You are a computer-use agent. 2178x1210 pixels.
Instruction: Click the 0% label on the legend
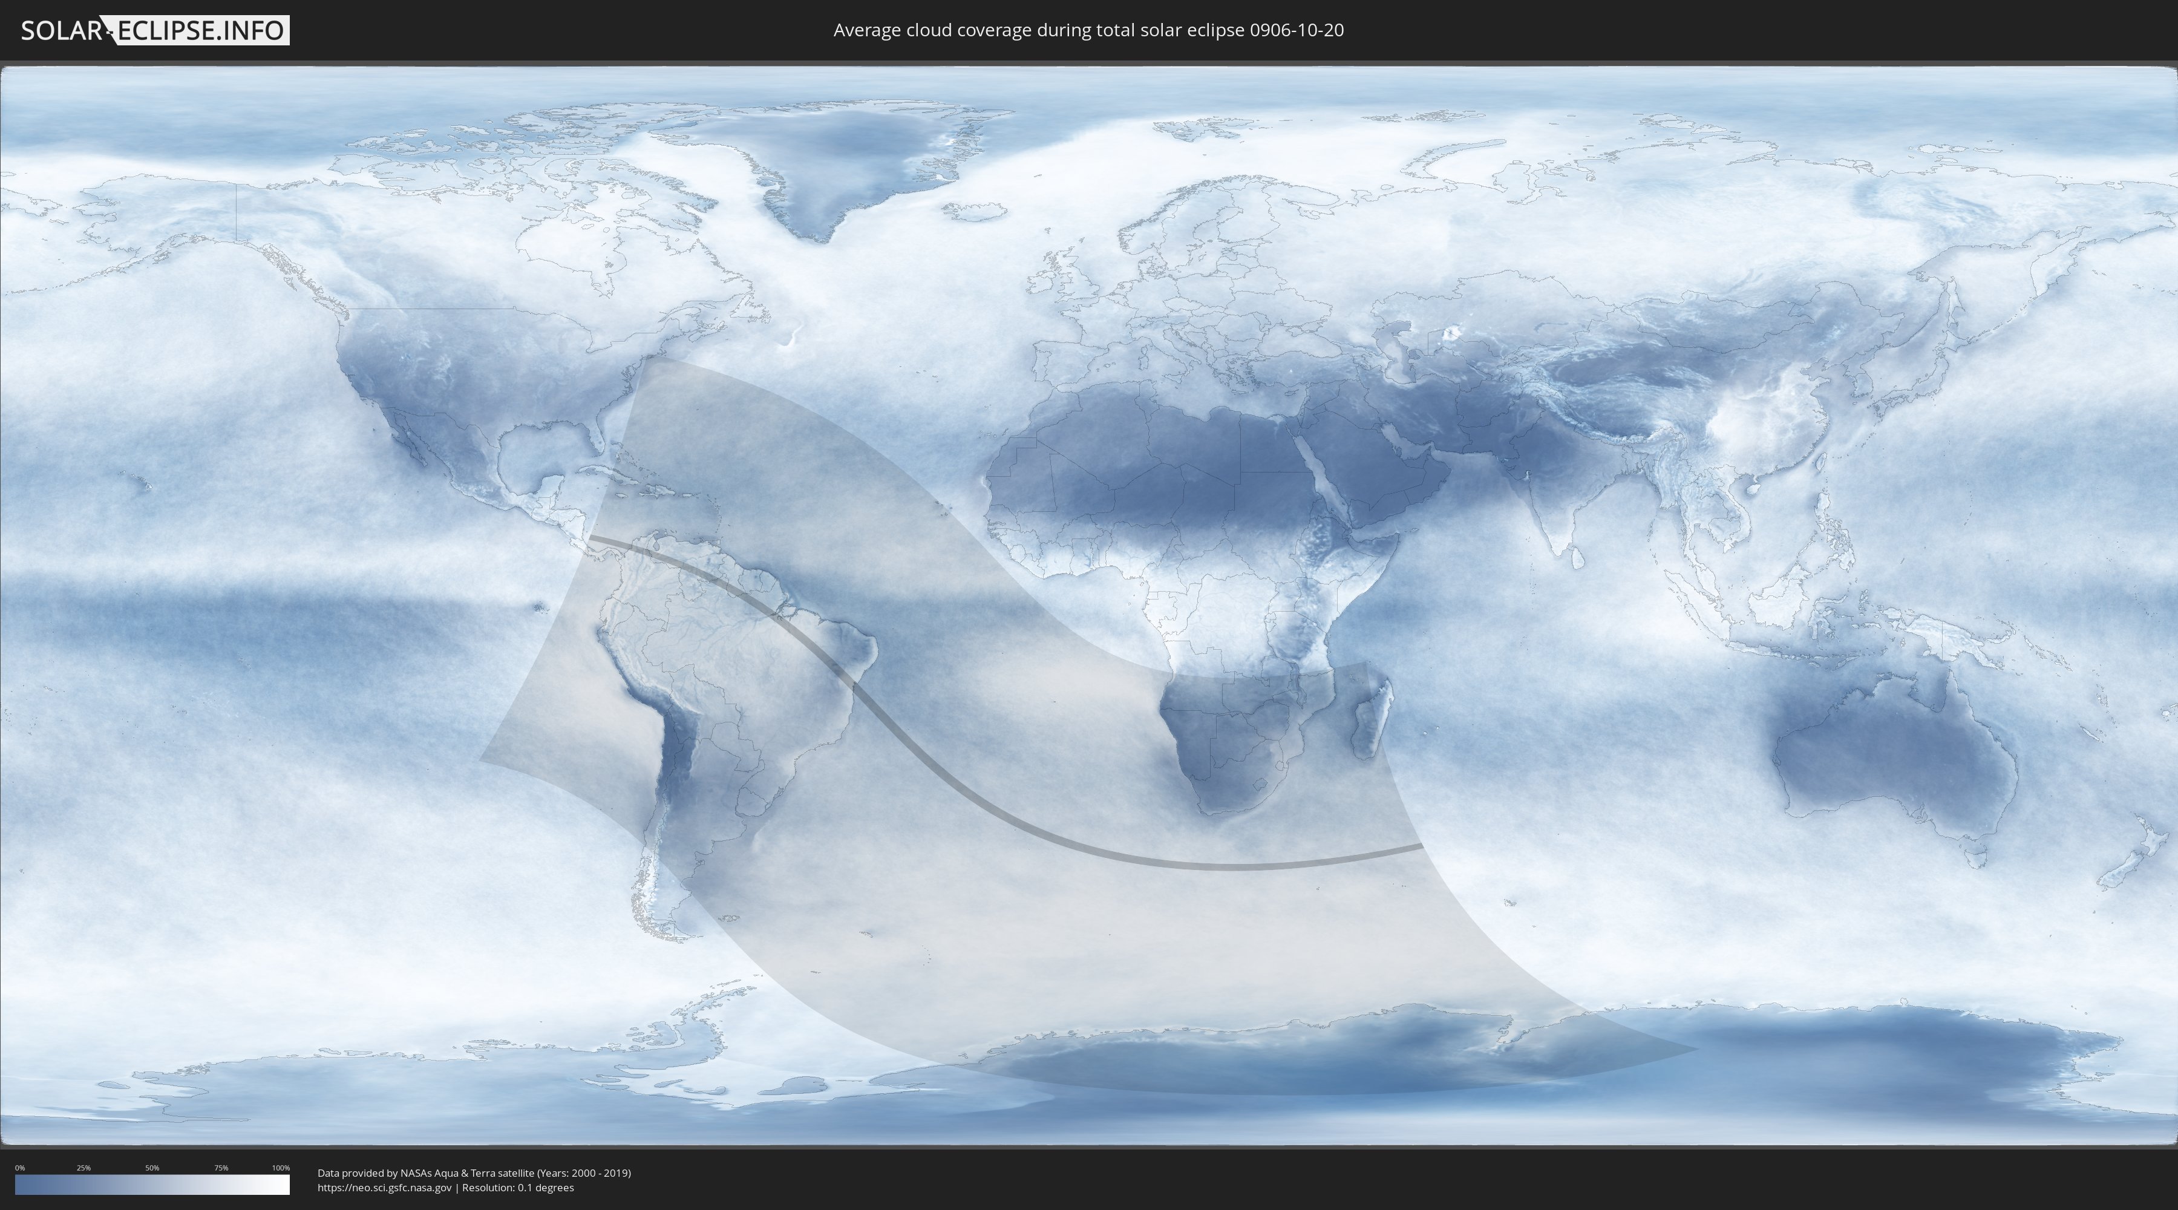pos(19,1168)
